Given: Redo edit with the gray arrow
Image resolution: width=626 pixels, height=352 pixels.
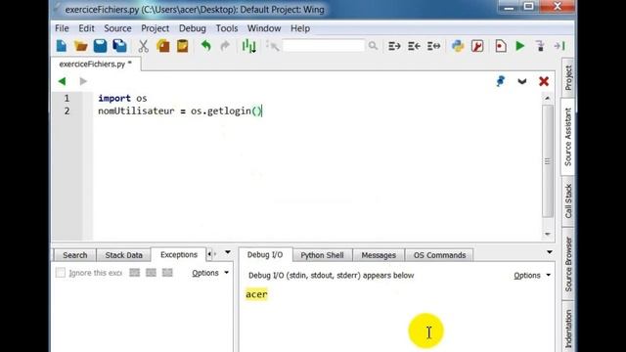Looking at the screenshot, I should pyautogui.click(x=225, y=46).
